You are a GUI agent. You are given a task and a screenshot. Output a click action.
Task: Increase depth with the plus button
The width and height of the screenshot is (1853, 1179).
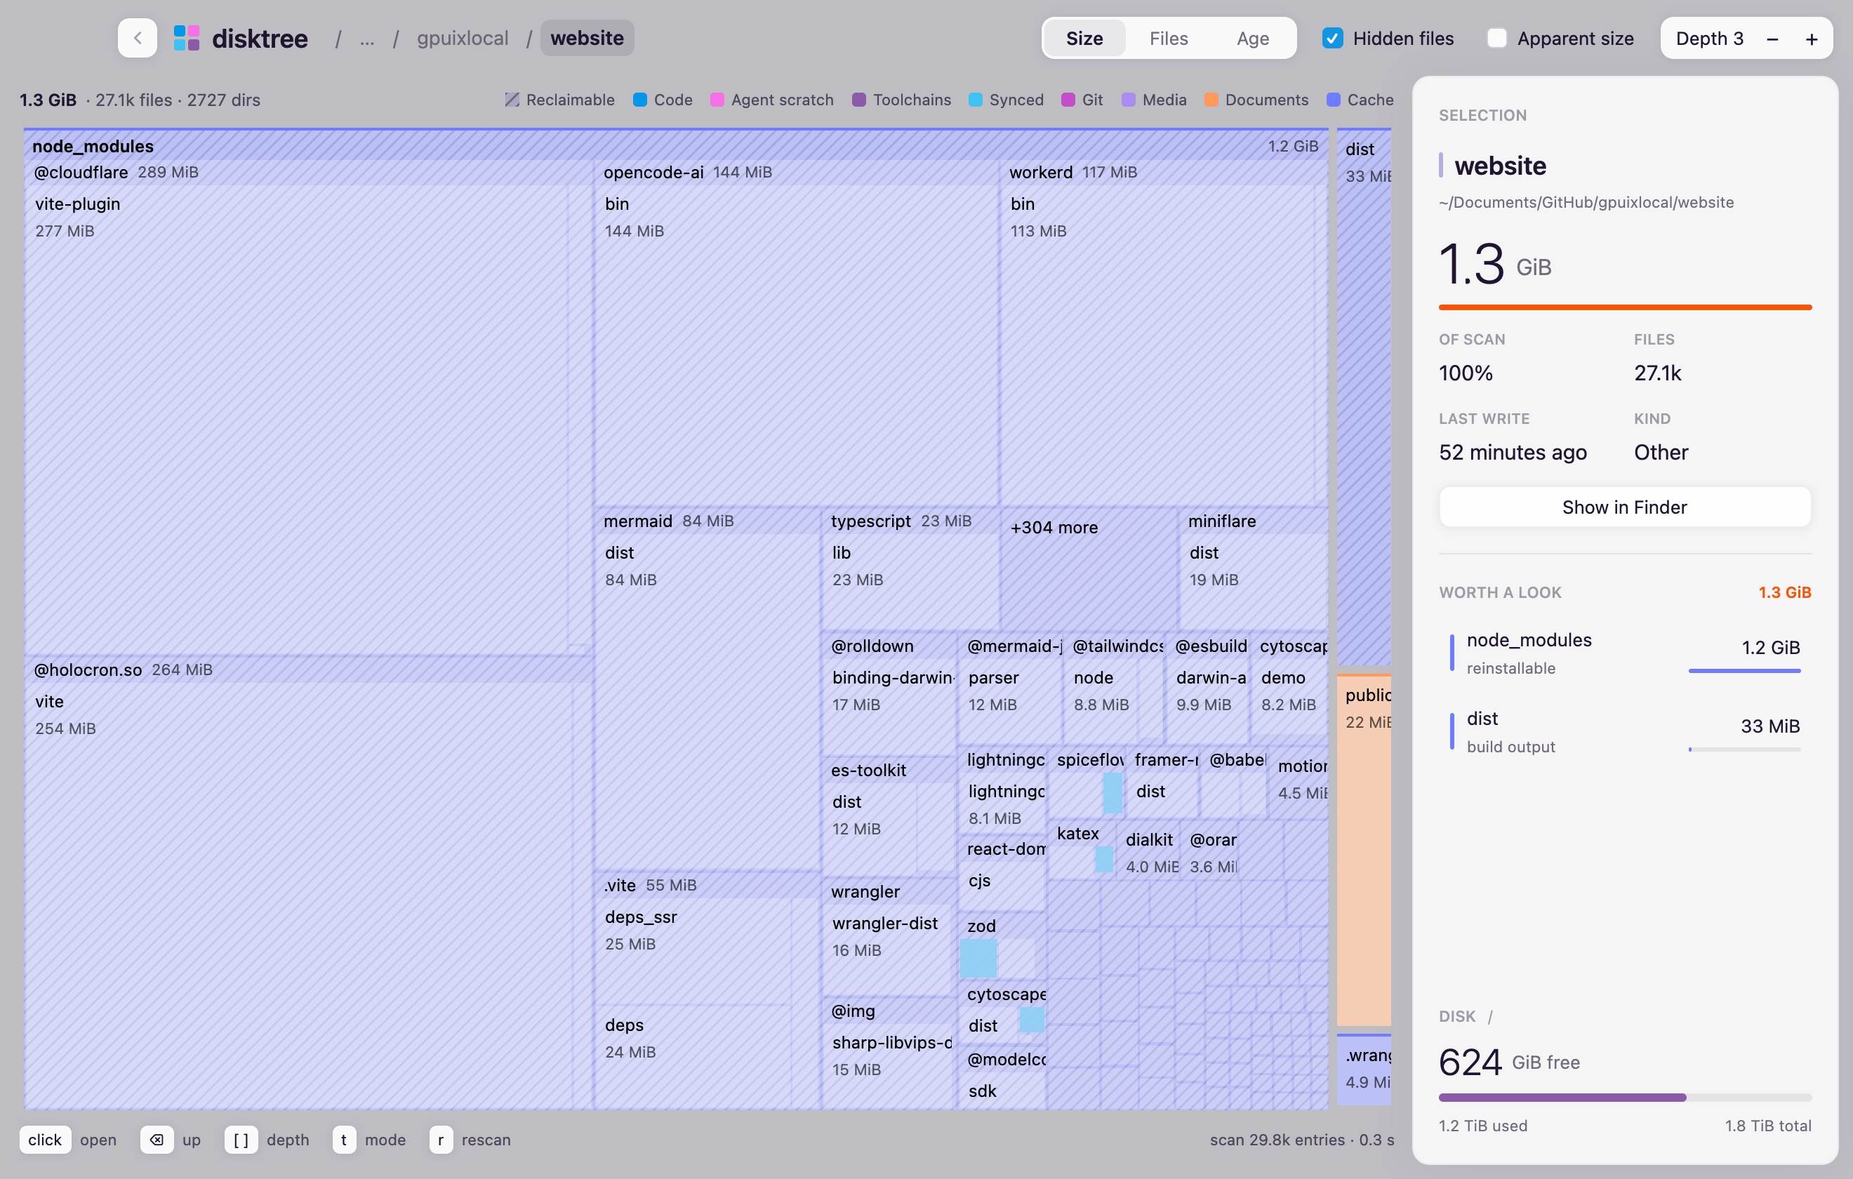tap(1812, 39)
